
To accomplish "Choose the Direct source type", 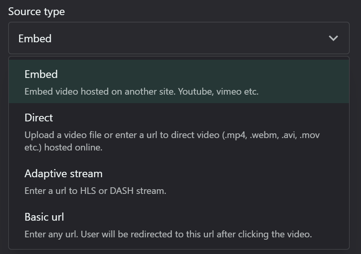I will [x=179, y=131].
